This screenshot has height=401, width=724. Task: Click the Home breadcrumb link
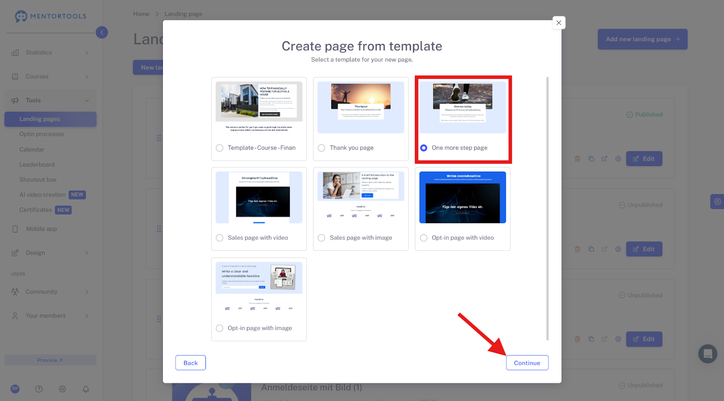[141, 14]
